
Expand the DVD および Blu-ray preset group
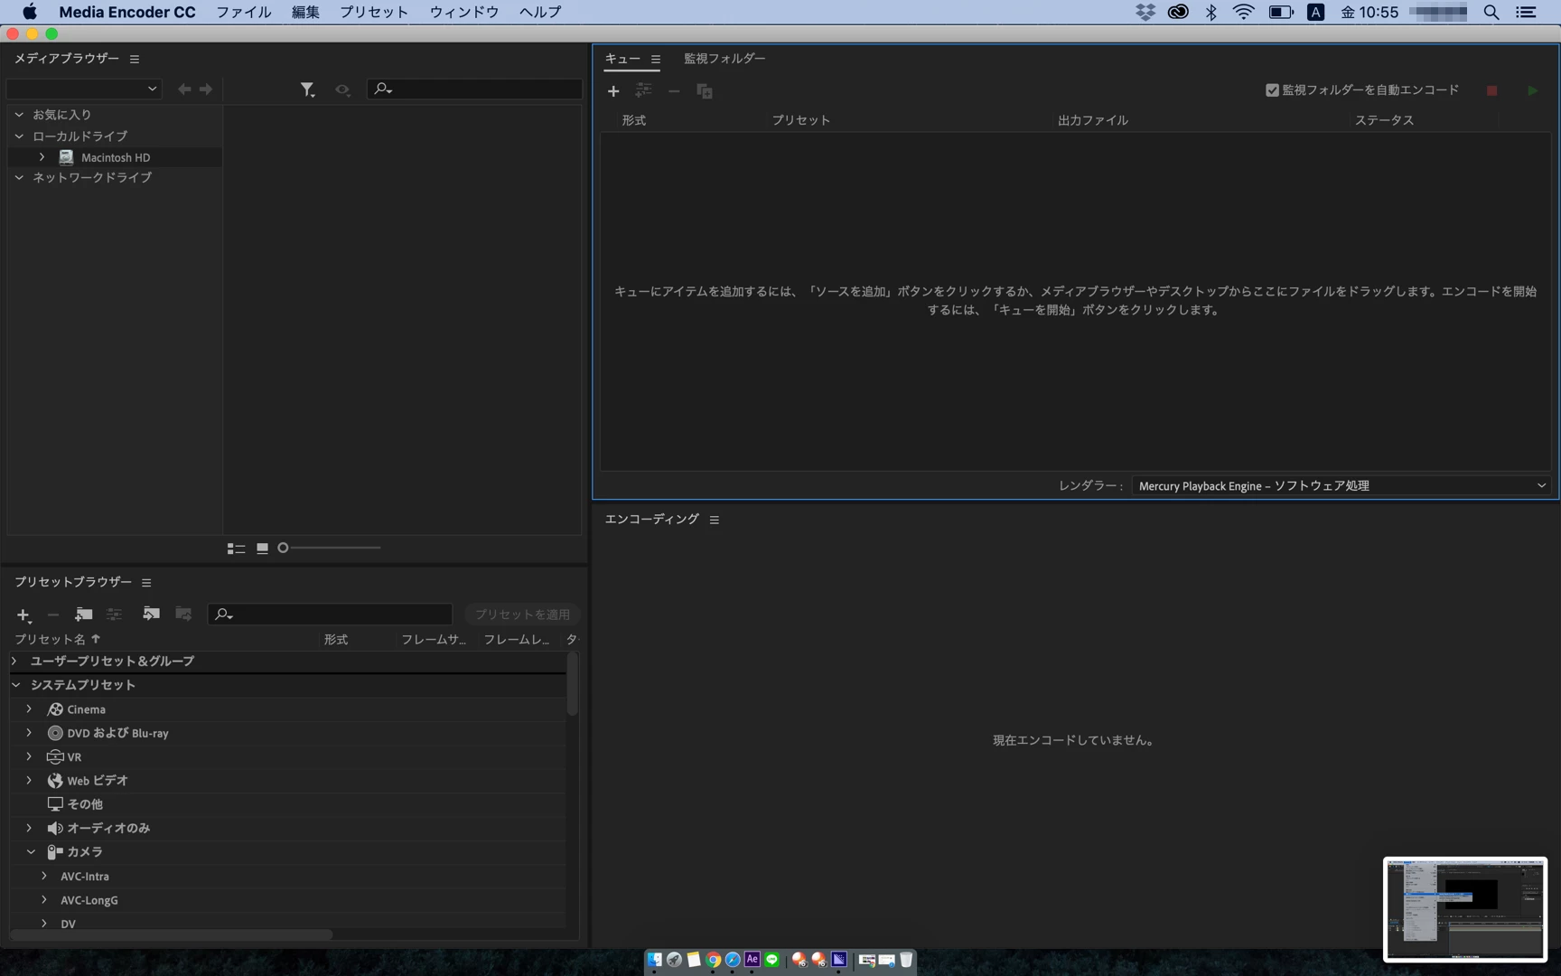tap(29, 733)
